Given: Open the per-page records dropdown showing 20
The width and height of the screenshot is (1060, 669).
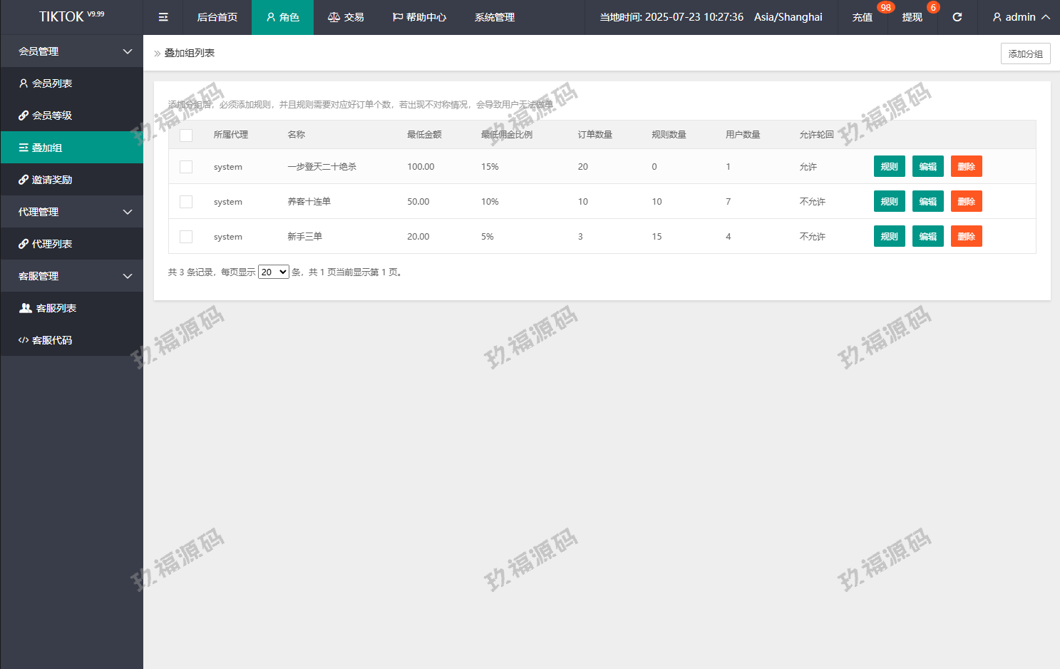Looking at the screenshot, I should point(274,272).
